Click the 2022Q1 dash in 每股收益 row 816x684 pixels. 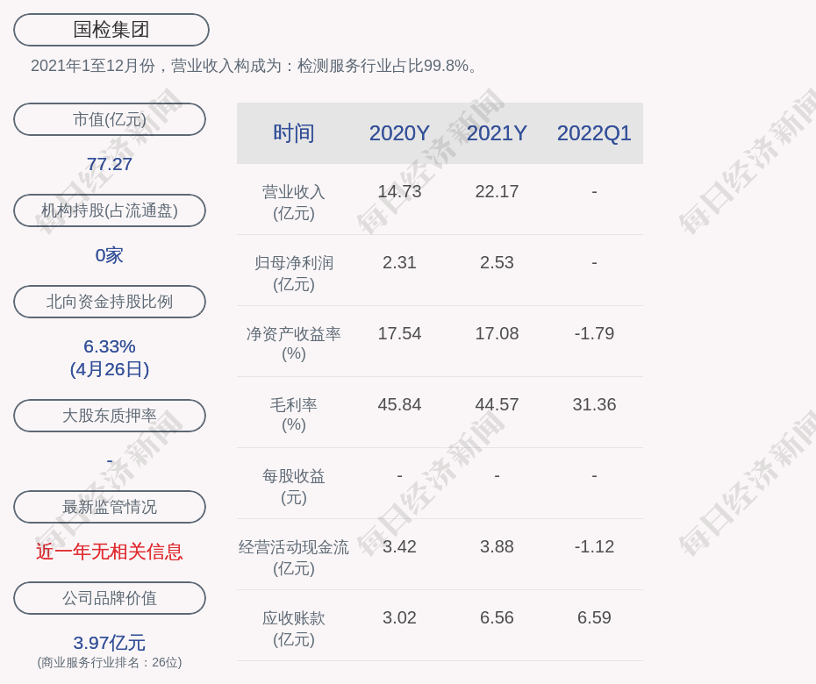[594, 476]
